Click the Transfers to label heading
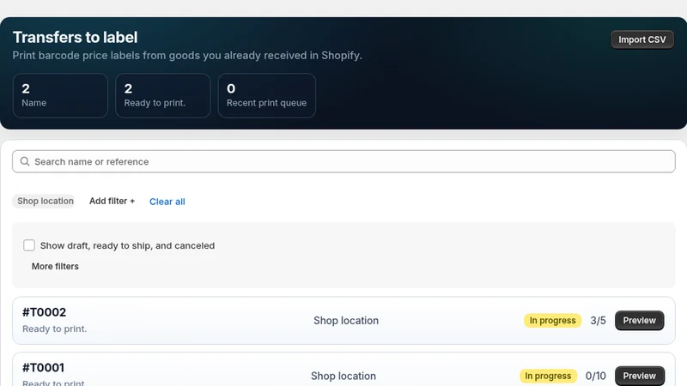687x386 pixels. point(75,37)
